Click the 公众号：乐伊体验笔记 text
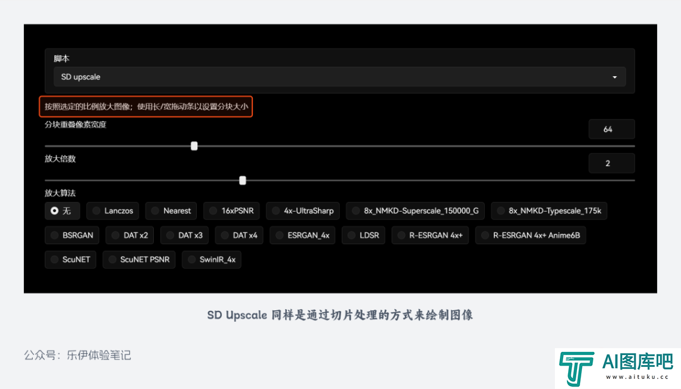 (78, 356)
